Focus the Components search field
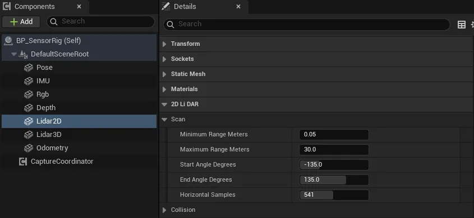 [100, 21]
